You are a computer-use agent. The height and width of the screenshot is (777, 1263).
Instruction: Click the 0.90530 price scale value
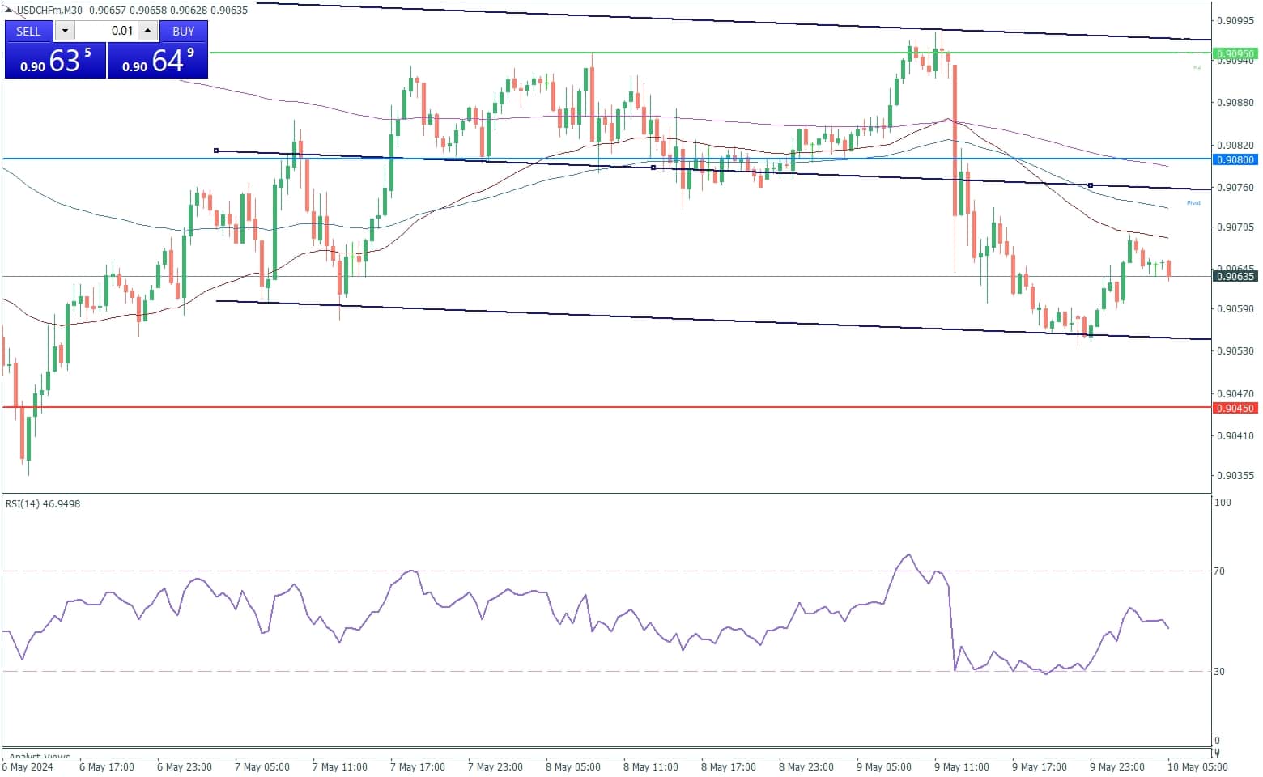click(1235, 350)
